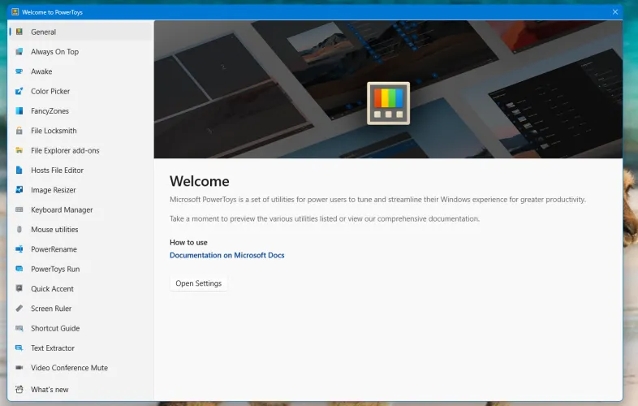Click the Always On Top sidebar icon
The image size is (638, 406).
point(19,52)
